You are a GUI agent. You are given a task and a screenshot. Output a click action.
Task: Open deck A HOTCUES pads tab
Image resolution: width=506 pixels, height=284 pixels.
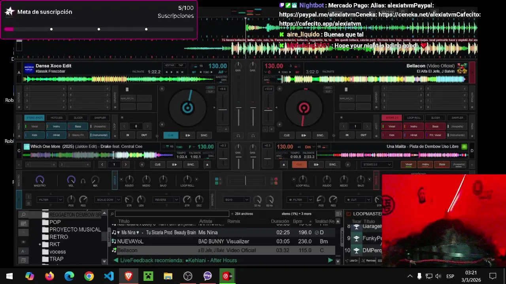pos(57,118)
